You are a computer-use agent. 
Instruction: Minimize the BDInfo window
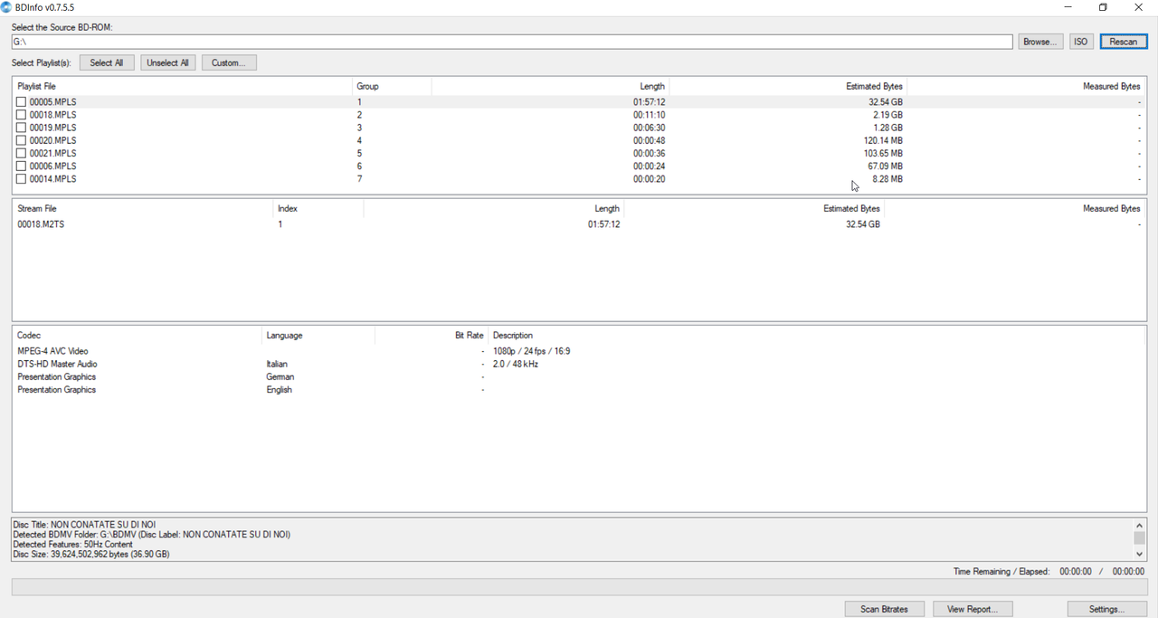[1068, 7]
